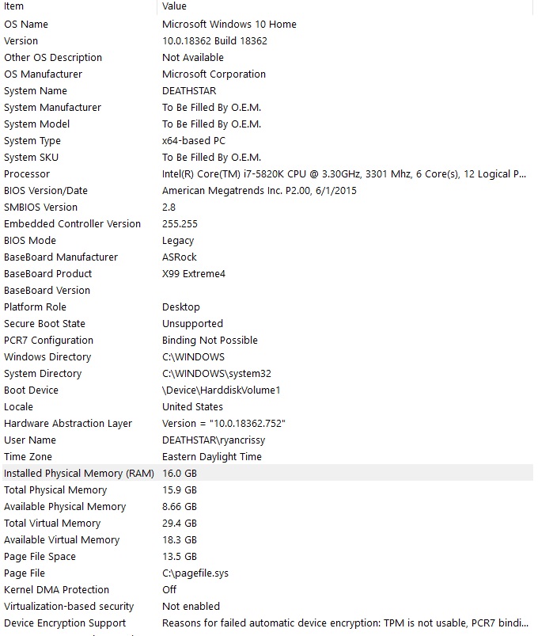Click the Page File Space item
The image size is (553, 636).
pos(40,557)
